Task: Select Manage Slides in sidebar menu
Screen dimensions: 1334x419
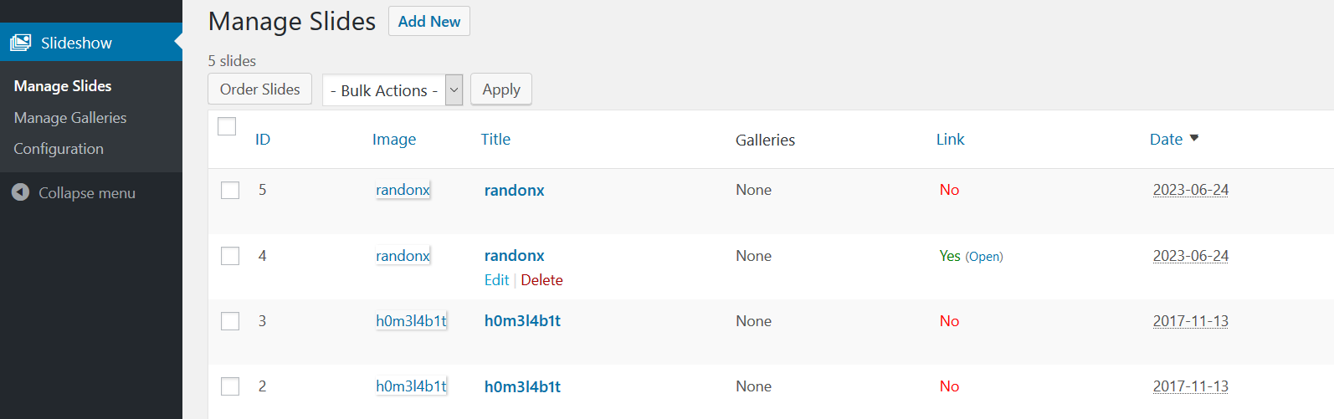Action: coord(63,86)
